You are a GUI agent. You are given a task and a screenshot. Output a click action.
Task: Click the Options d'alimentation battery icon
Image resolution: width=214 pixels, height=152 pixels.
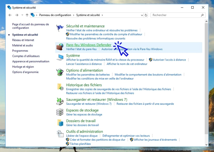[x=60, y=72]
